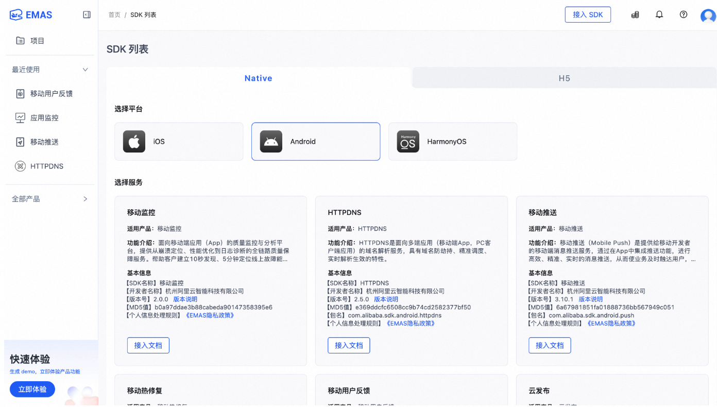Open 版本说明 for 移动推送 version 3.10.1

click(590, 299)
